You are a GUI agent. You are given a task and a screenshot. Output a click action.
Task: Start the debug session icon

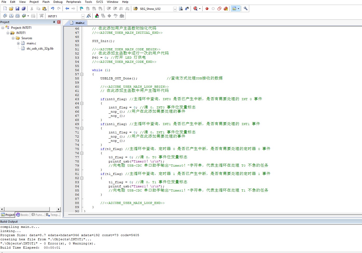pos(196,9)
